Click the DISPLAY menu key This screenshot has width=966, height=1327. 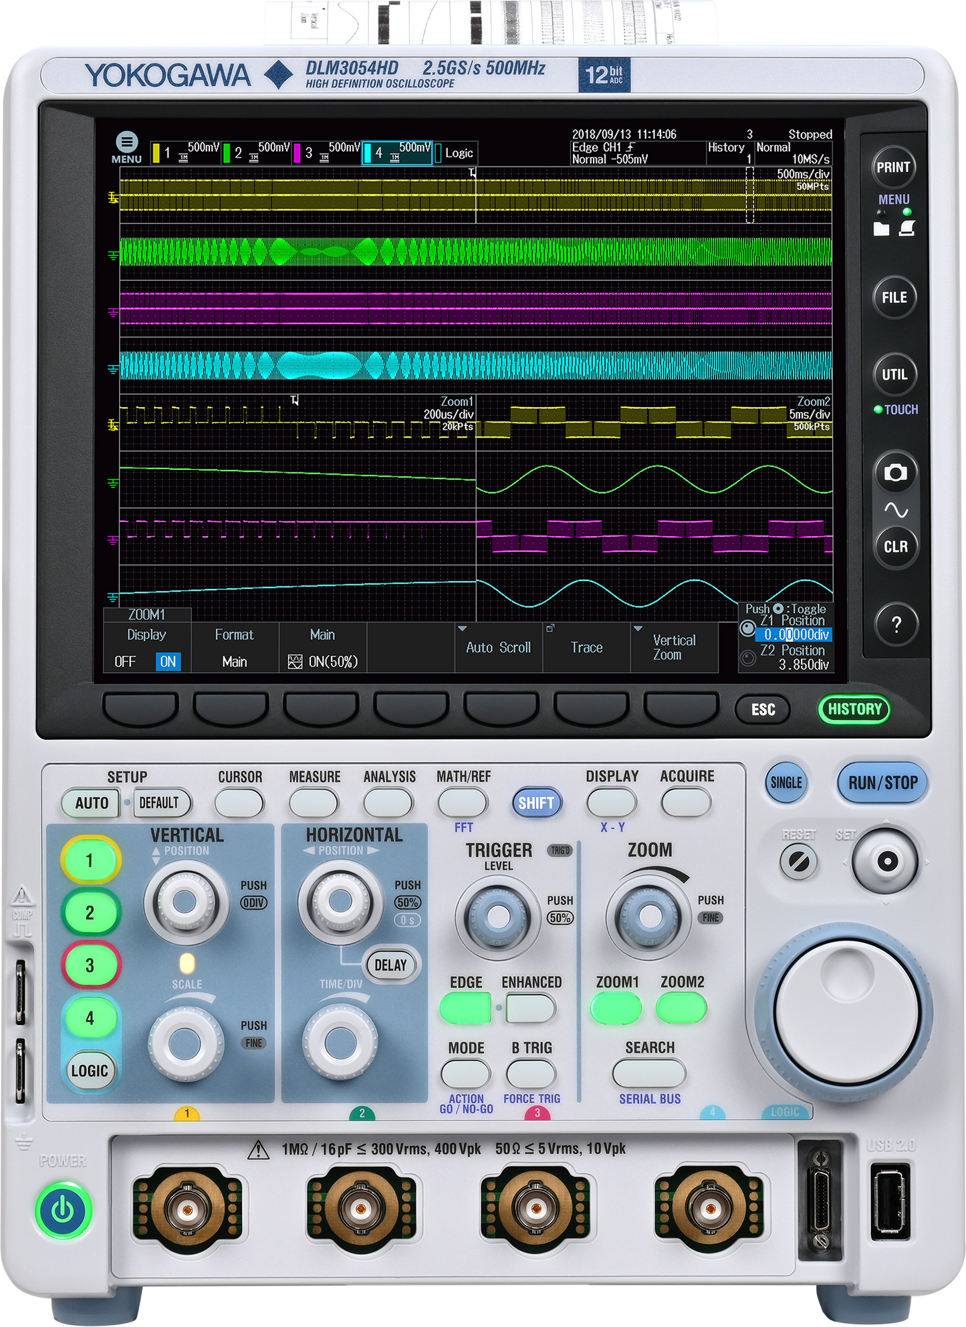612,803
